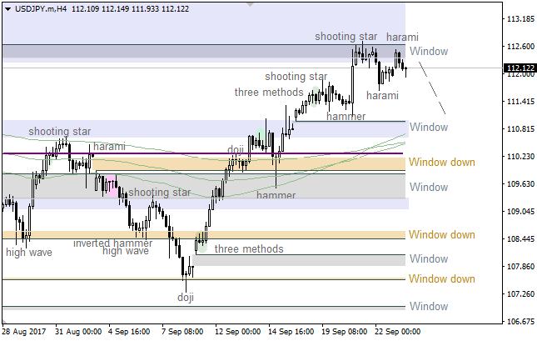Click the triangle arrow beside USDJPY.m,H4 title
537x341 pixels.
pyautogui.click(x=7, y=8)
